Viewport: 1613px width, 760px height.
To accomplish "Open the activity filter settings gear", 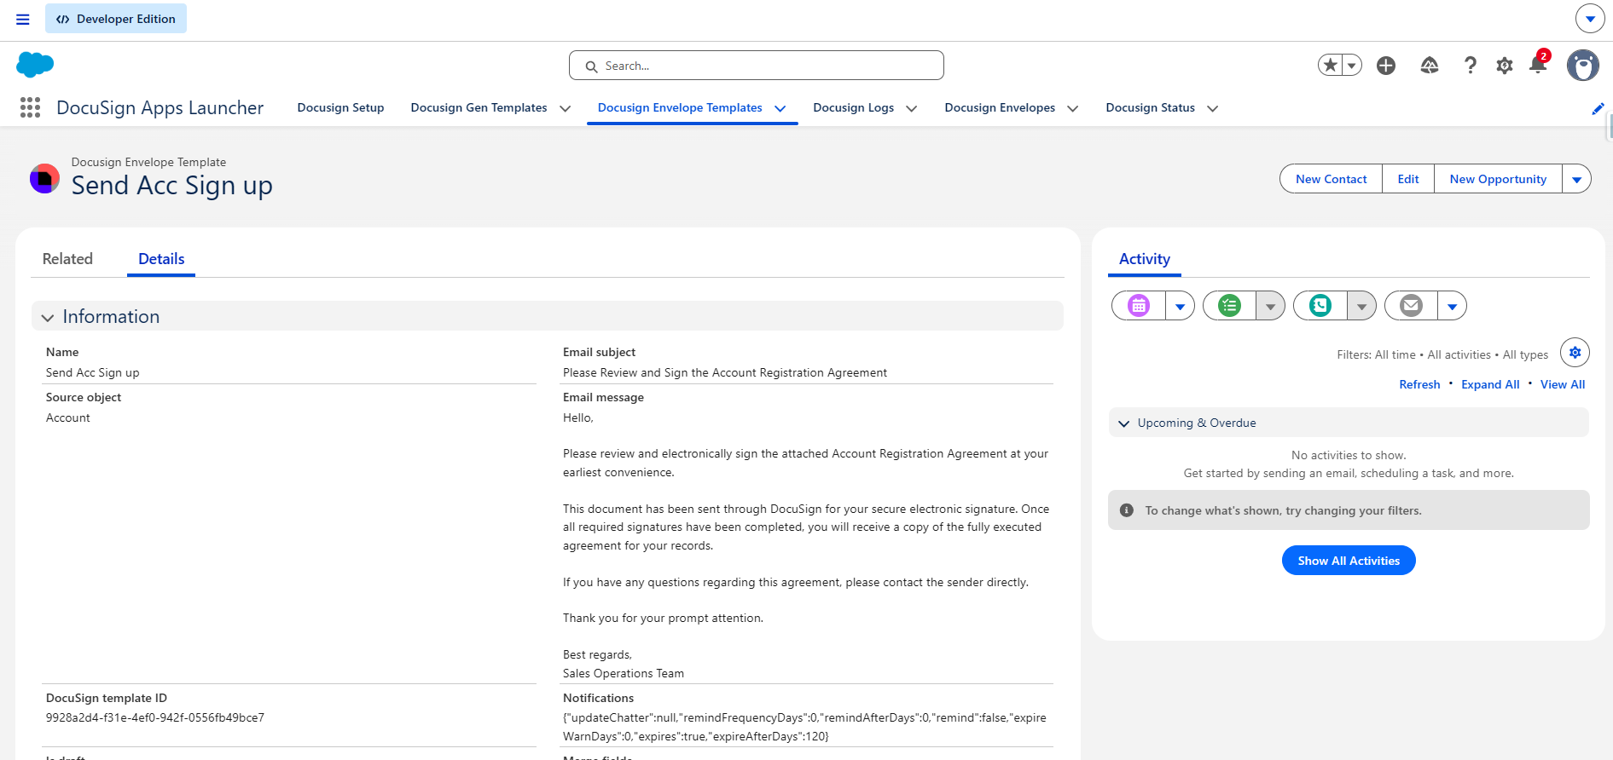I will 1575,353.
